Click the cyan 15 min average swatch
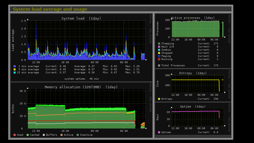Image resolution: width=254 pixels, height=143 pixels. pos(15,73)
